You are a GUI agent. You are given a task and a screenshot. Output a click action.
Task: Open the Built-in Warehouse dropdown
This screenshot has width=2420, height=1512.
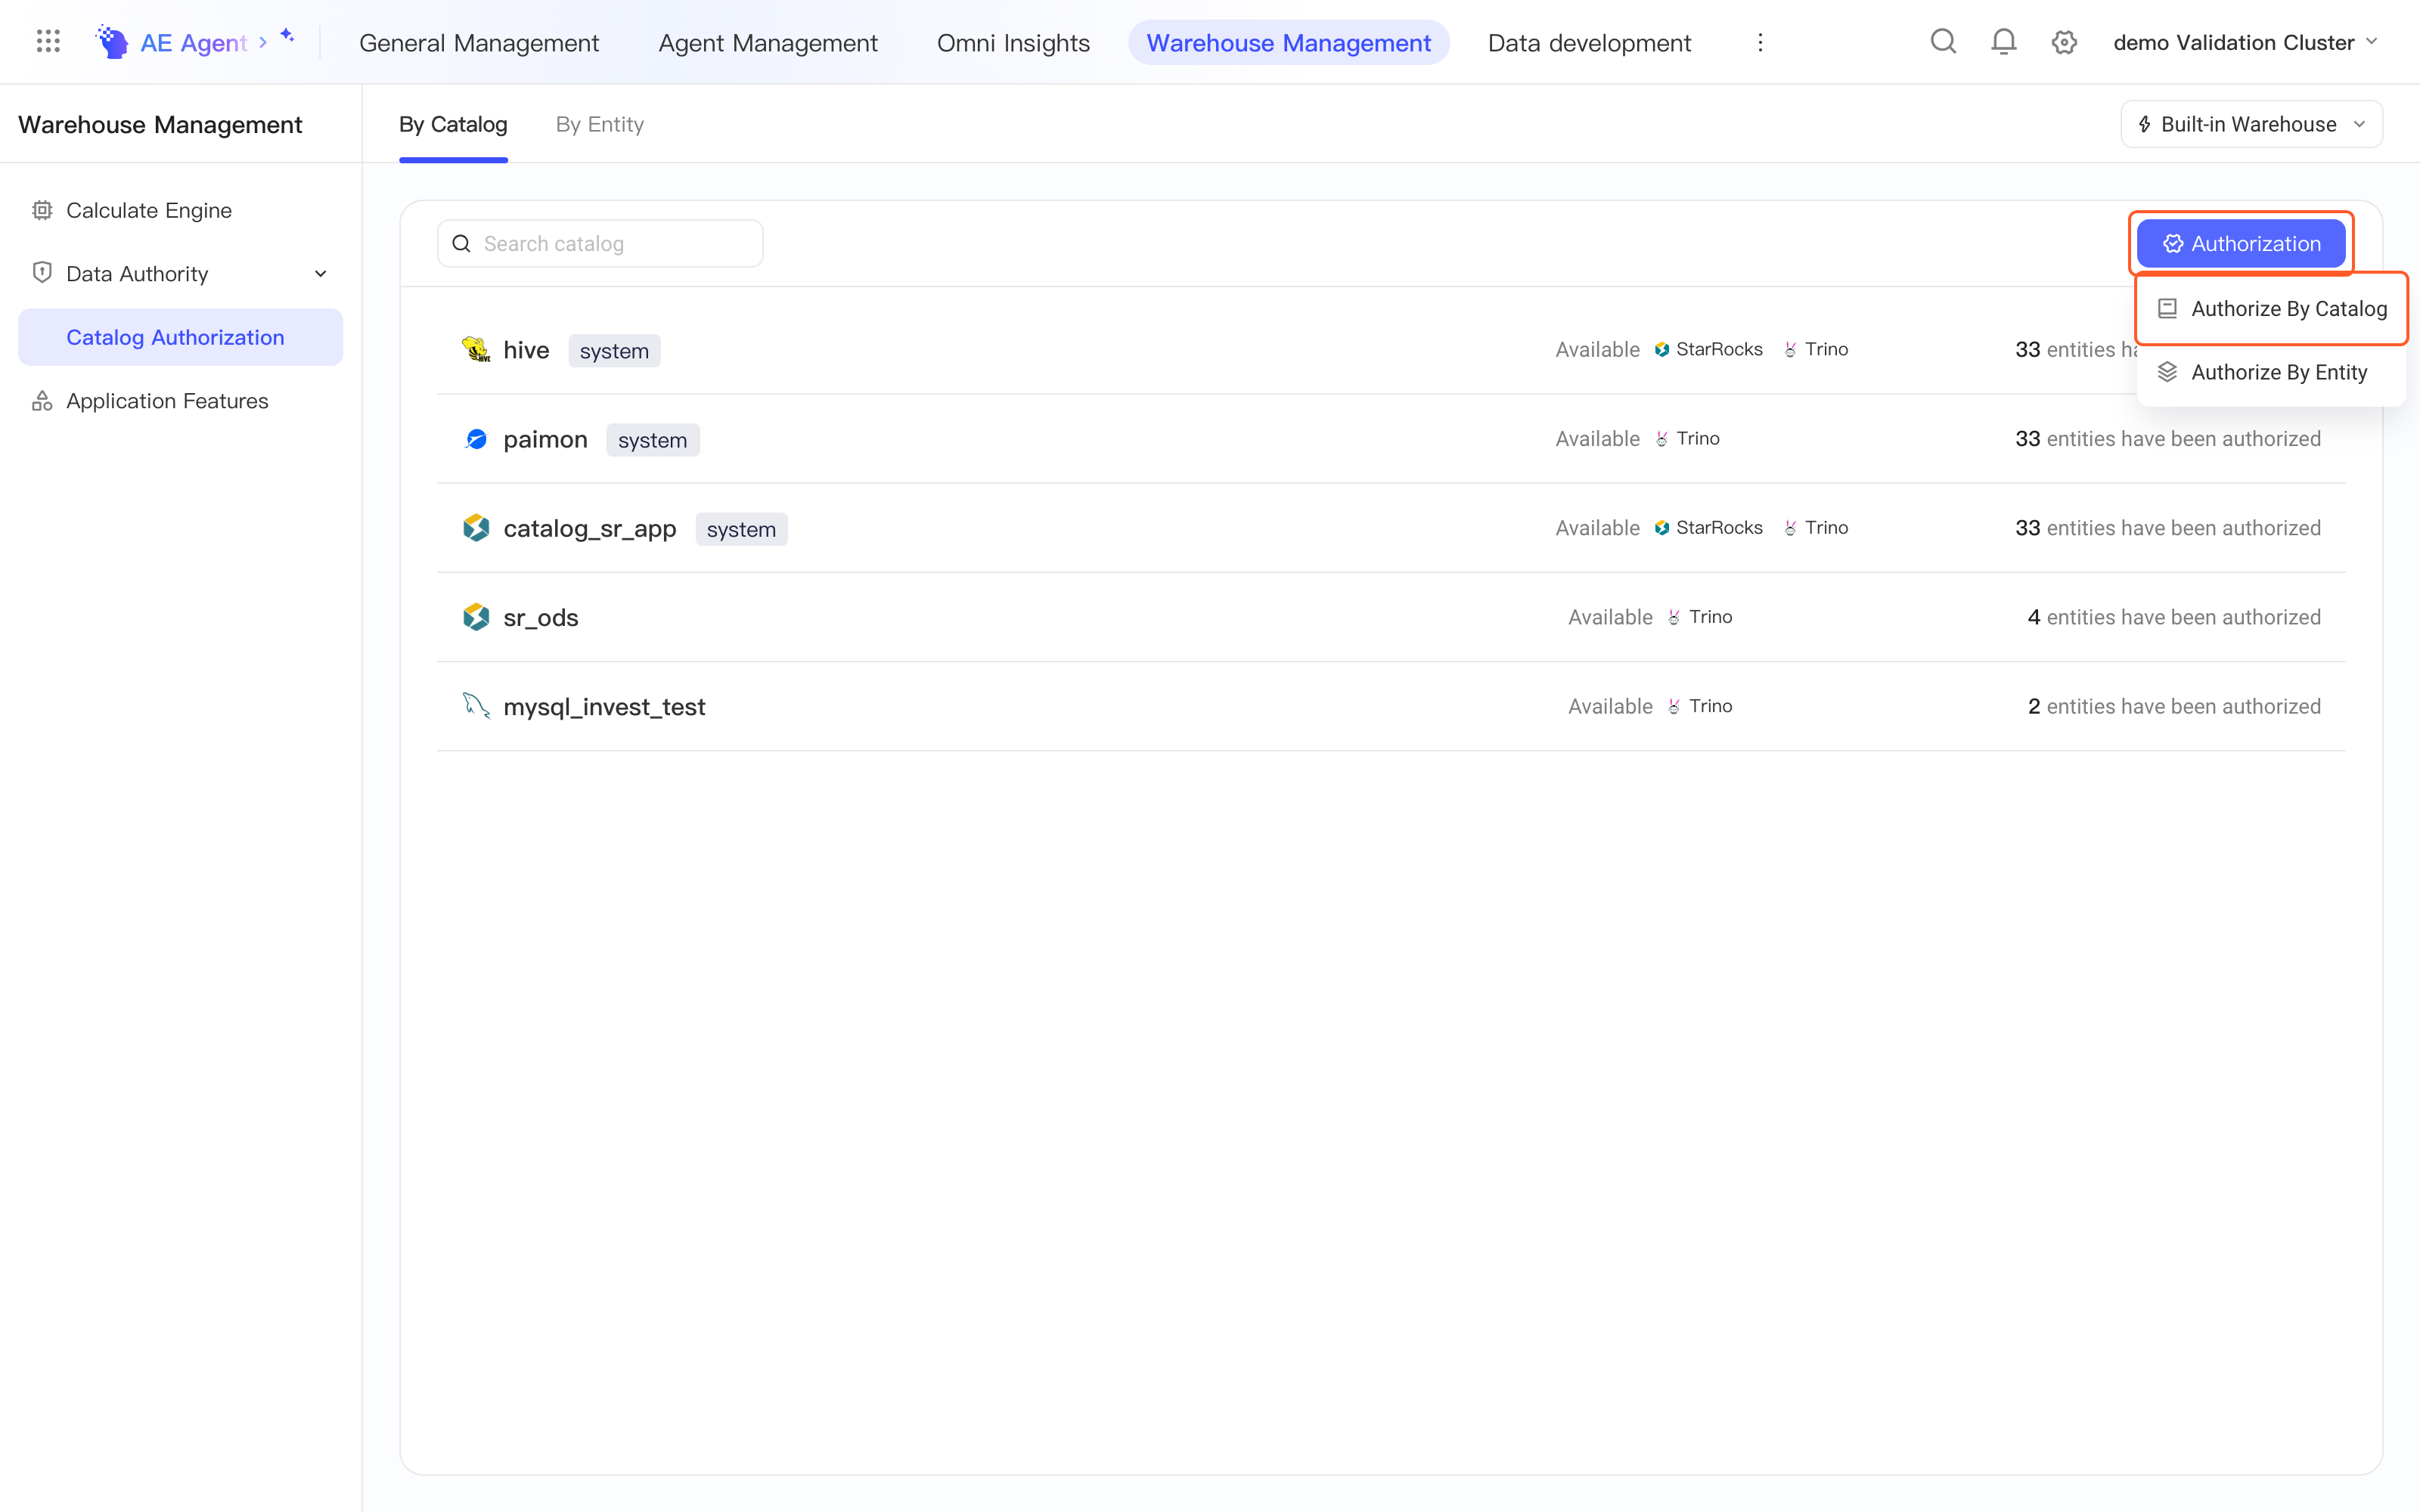(x=2251, y=124)
